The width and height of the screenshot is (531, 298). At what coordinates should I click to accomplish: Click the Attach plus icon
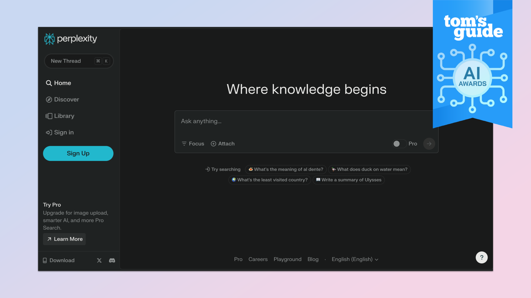213,144
